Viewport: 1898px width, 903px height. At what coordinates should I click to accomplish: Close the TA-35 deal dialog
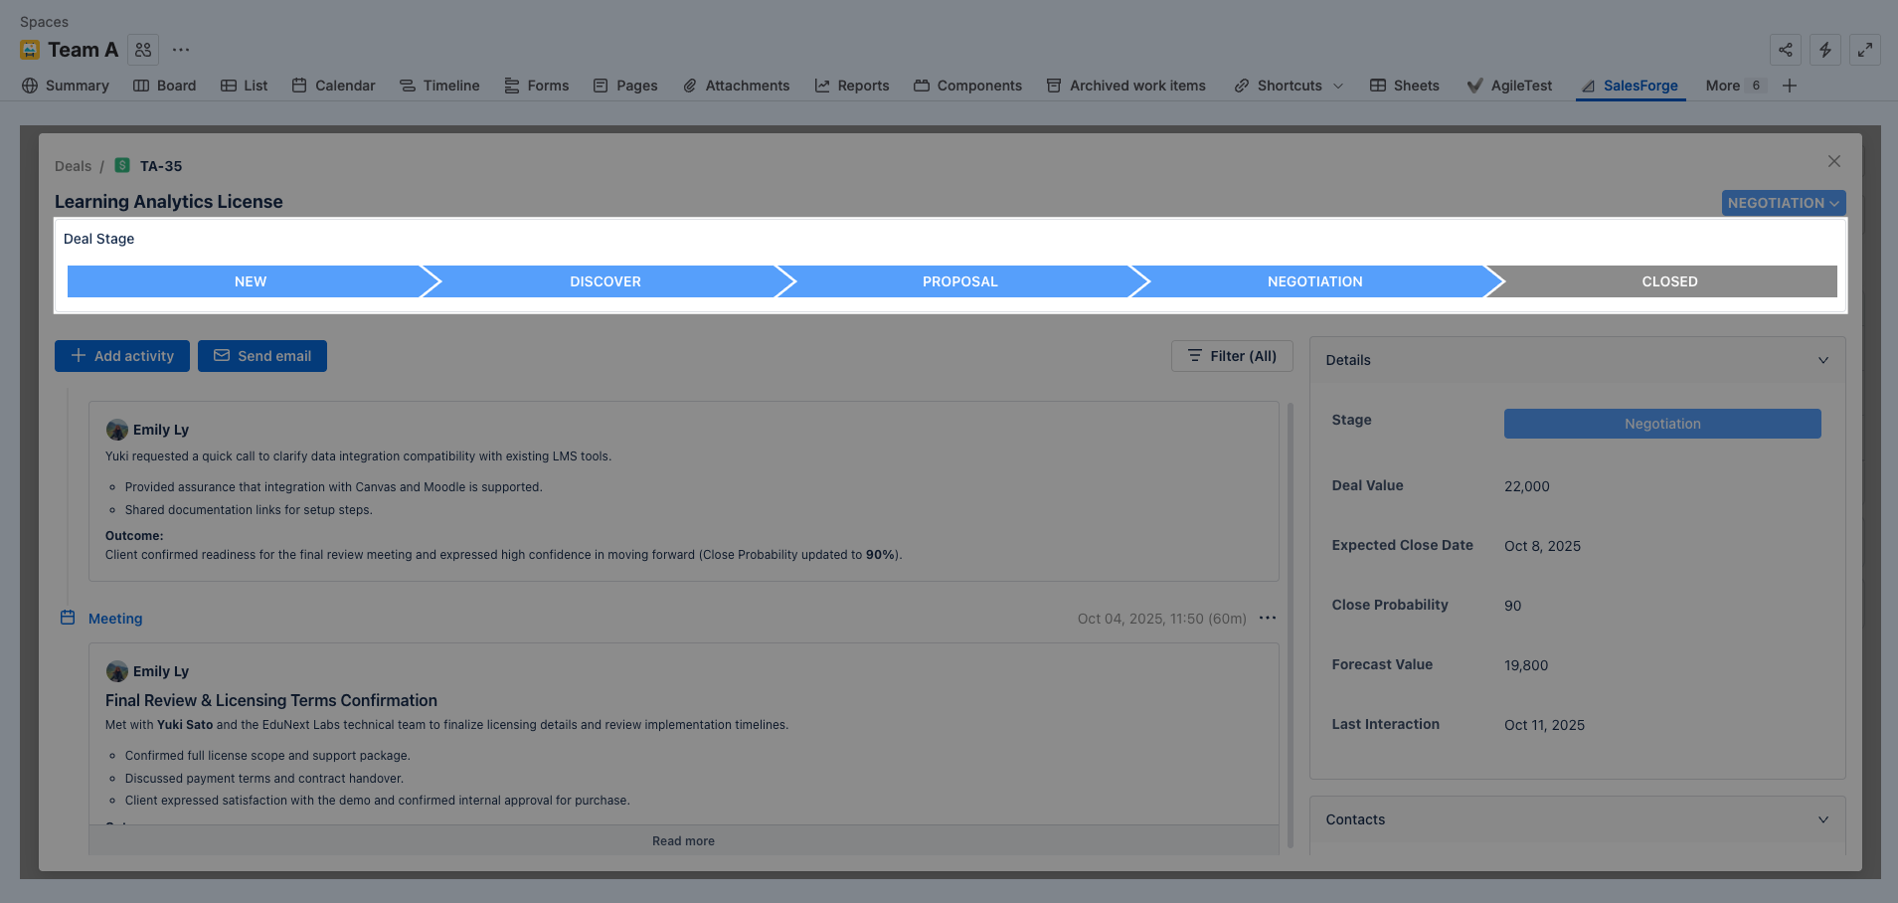coord(1833,161)
